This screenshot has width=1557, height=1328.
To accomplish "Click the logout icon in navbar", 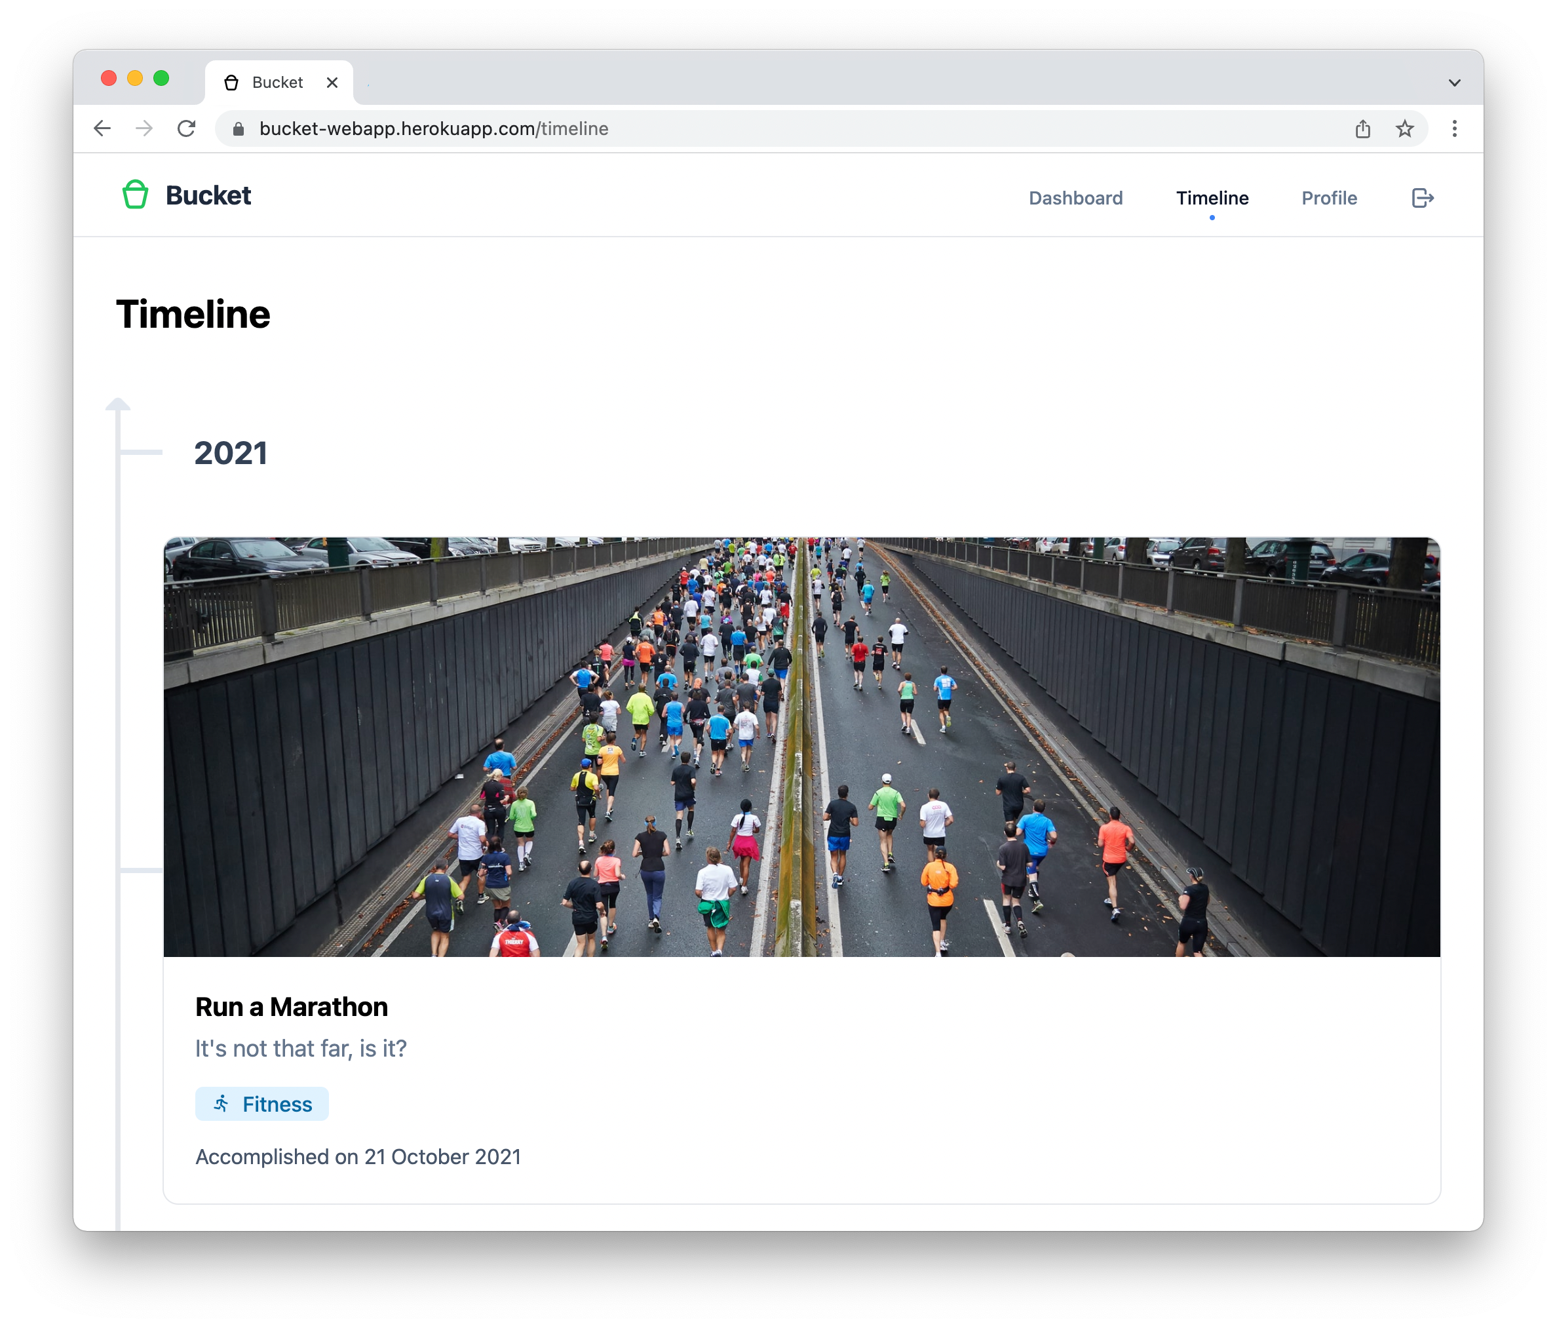I will [x=1422, y=199].
